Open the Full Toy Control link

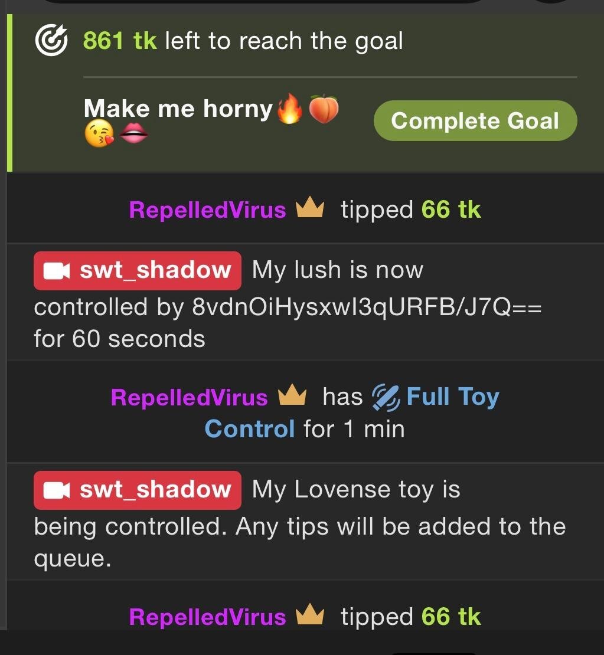pos(352,412)
